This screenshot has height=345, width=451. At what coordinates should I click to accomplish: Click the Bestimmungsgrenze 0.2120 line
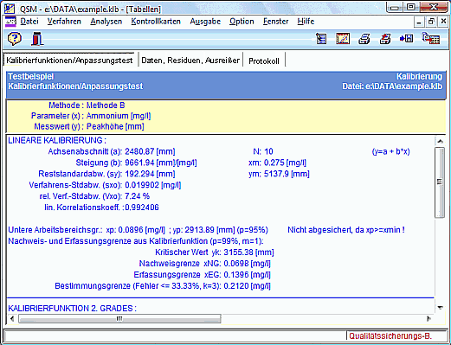pos(163,286)
